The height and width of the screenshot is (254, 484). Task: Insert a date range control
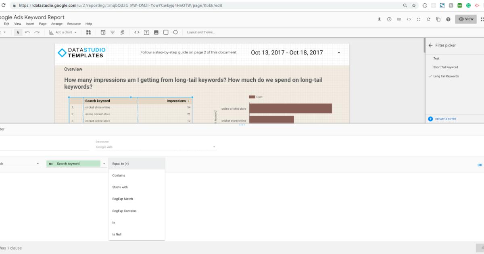click(102, 32)
